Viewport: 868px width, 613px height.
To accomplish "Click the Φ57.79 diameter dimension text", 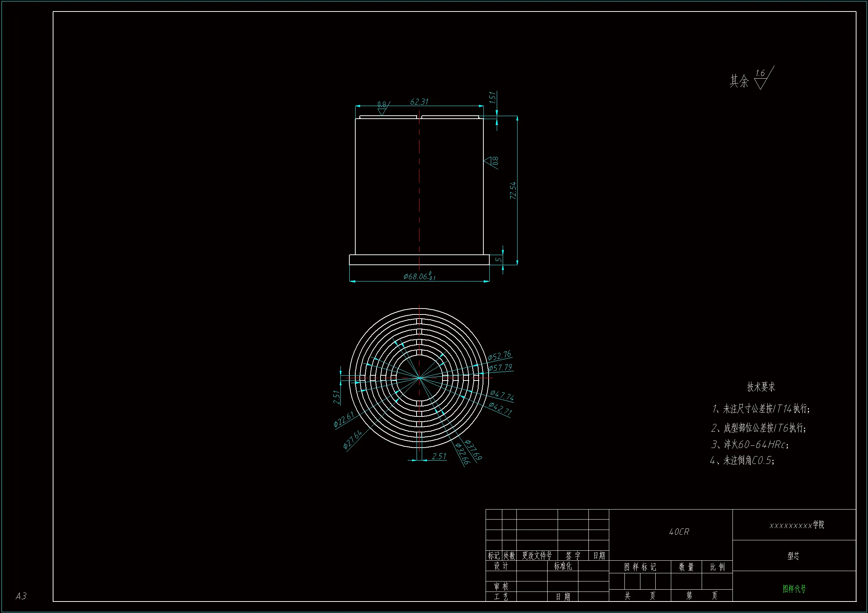I will (500, 368).
